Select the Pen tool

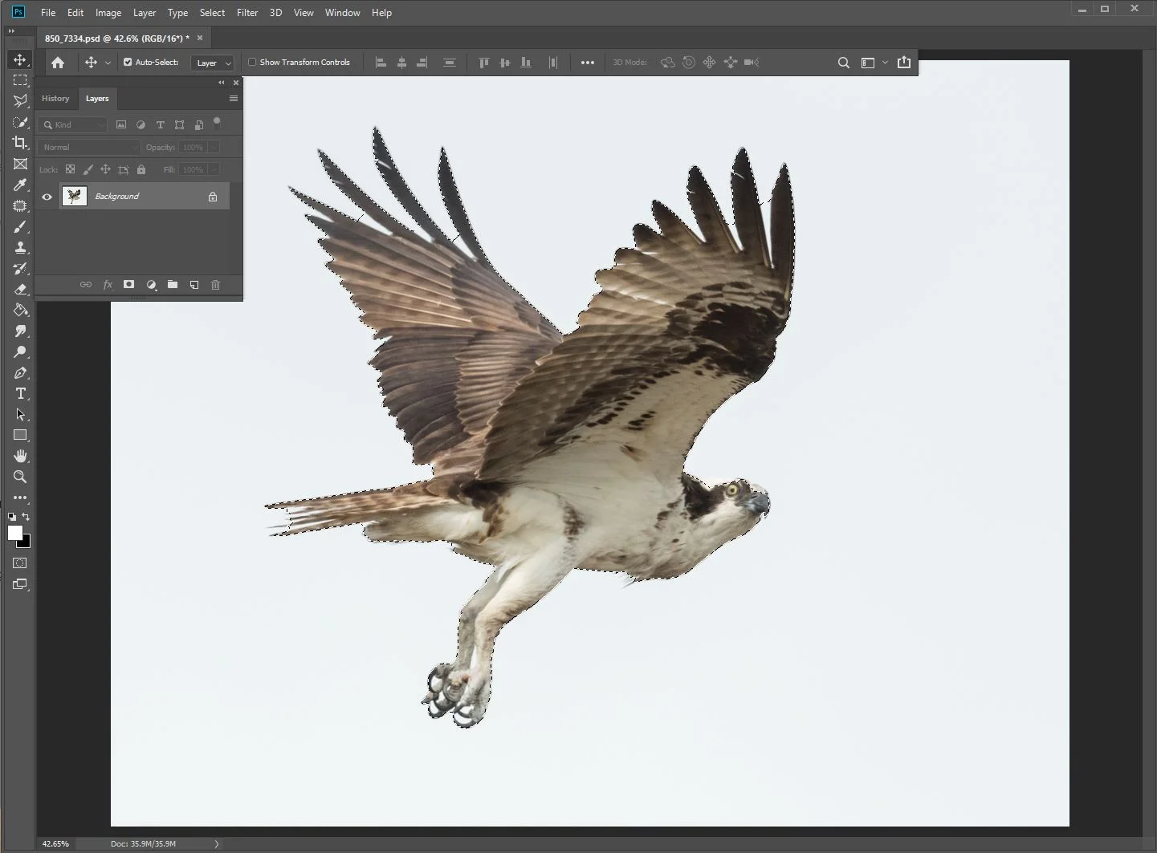click(20, 372)
